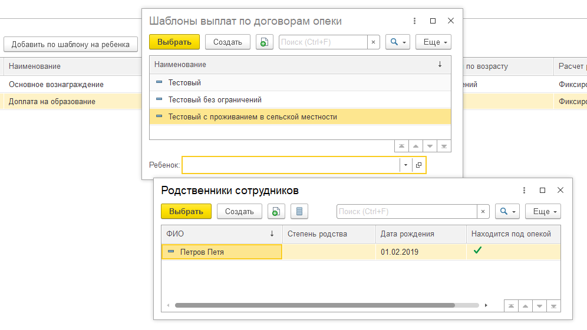587x330 pixels.
Task: Open the search magnifier dropdown in Шаблоны выплат
Action: point(398,42)
